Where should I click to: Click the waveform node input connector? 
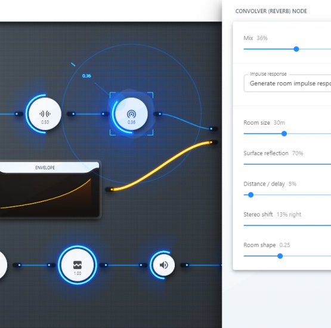(49, 265)
